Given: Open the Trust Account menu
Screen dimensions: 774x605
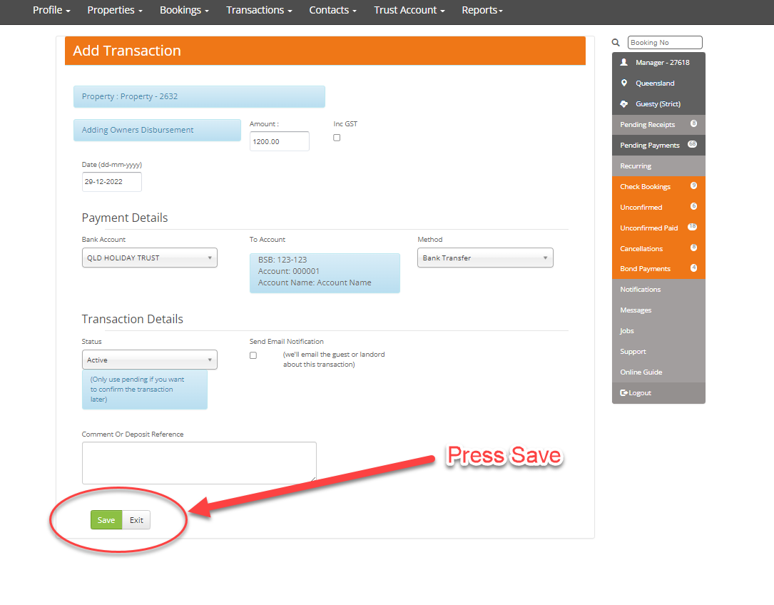Looking at the screenshot, I should (x=409, y=11).
